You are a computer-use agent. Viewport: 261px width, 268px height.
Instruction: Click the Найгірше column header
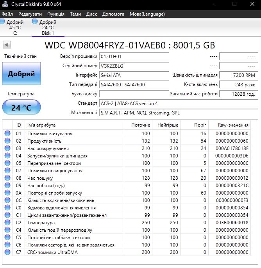pyautogui.click(x=166, y=125)
